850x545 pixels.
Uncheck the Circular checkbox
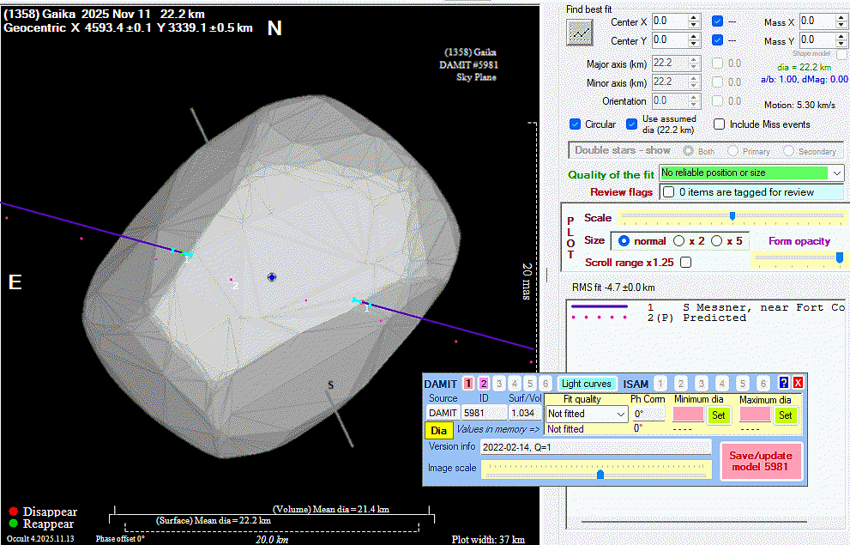click(576, 124)
